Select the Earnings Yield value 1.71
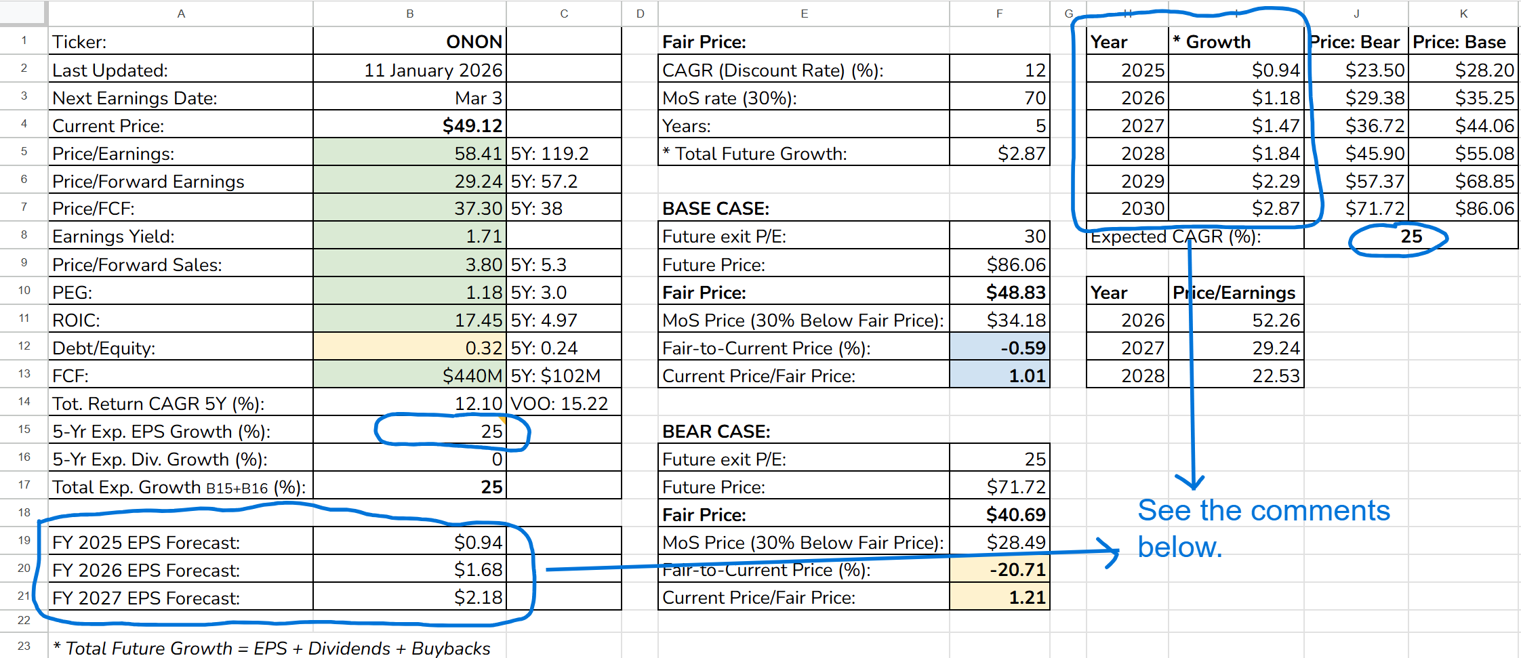 409,236
